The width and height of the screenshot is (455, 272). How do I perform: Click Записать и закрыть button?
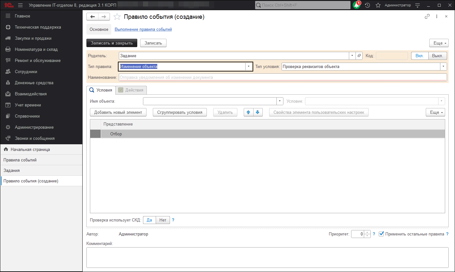pos(112,43)
